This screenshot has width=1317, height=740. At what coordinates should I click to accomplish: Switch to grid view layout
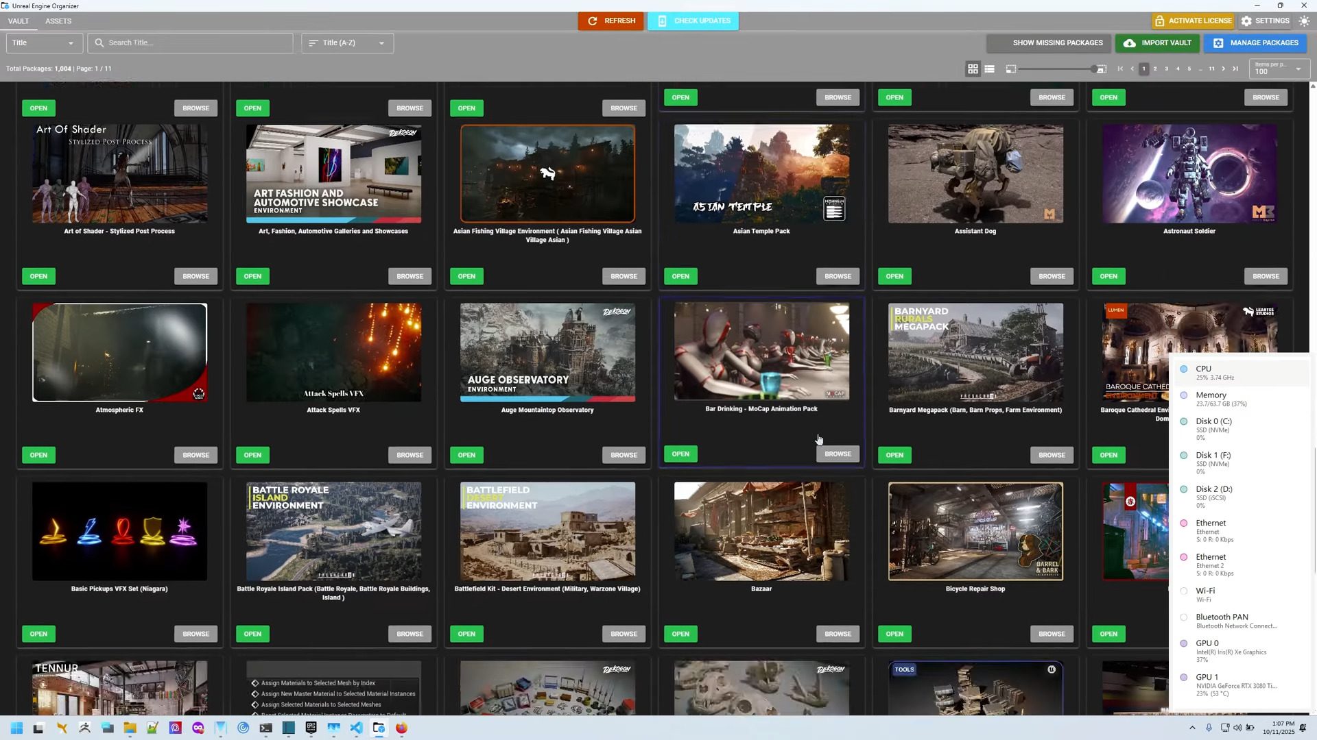(973, 69)
